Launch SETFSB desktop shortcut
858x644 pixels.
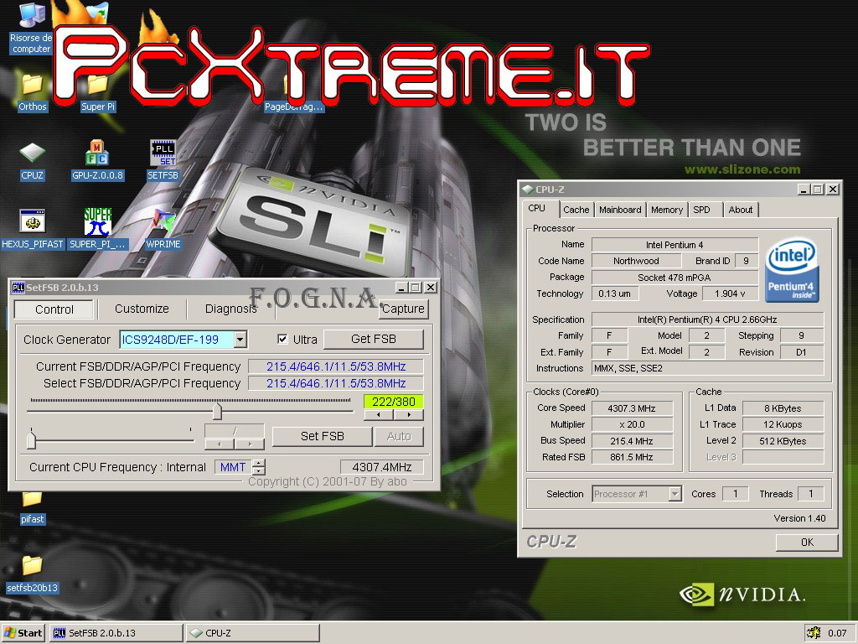coord(163,160)
